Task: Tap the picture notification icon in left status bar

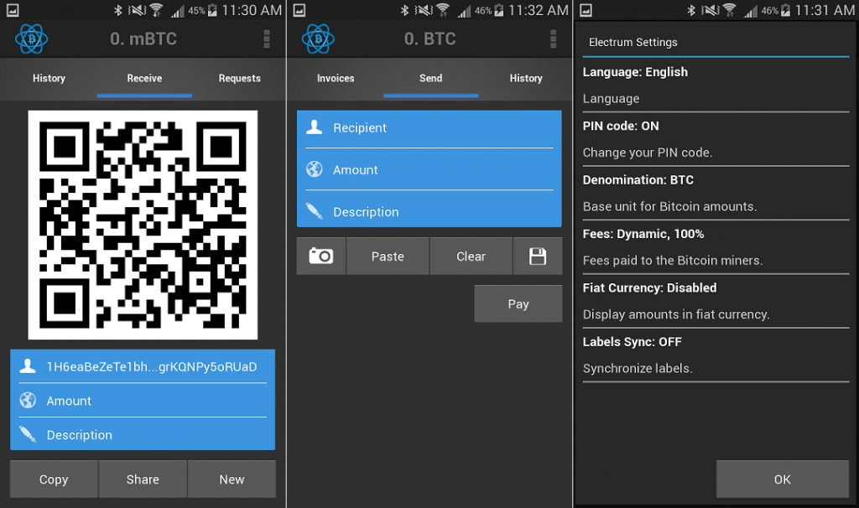Action: pos(12,10)
